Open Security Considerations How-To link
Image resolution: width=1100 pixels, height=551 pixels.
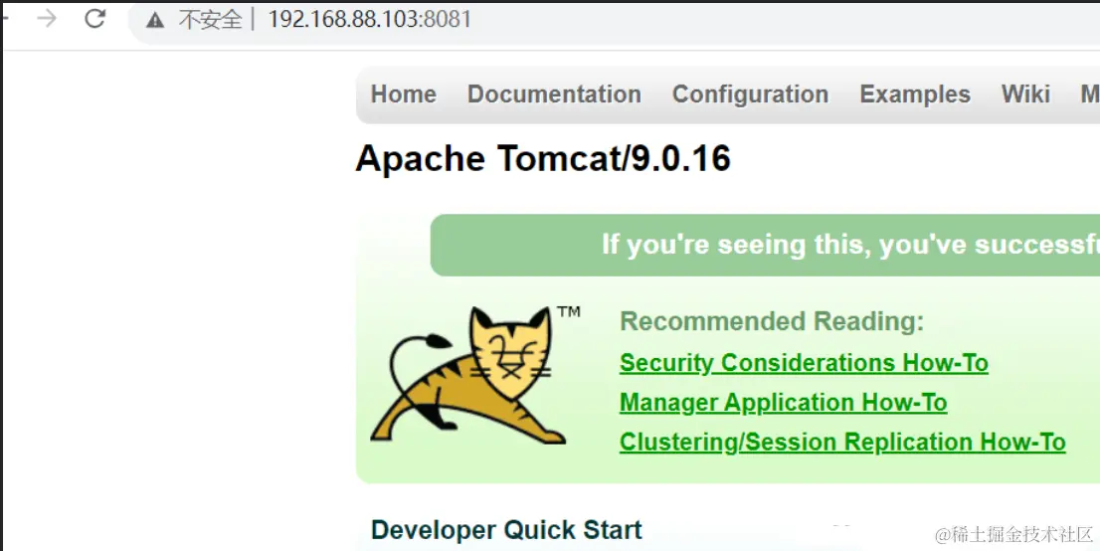804,363
